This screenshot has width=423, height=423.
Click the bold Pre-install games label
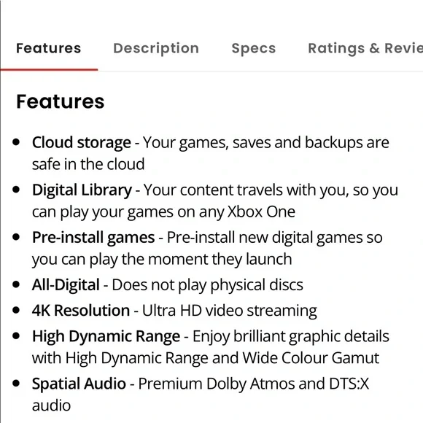pyautogui.click(x=93, y=238)
